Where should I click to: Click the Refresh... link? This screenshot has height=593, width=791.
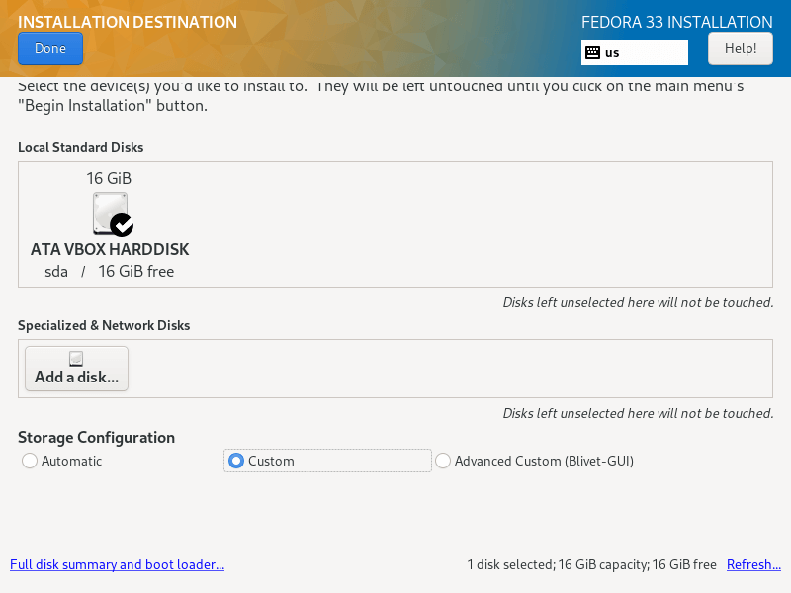(x=753, y=564)
